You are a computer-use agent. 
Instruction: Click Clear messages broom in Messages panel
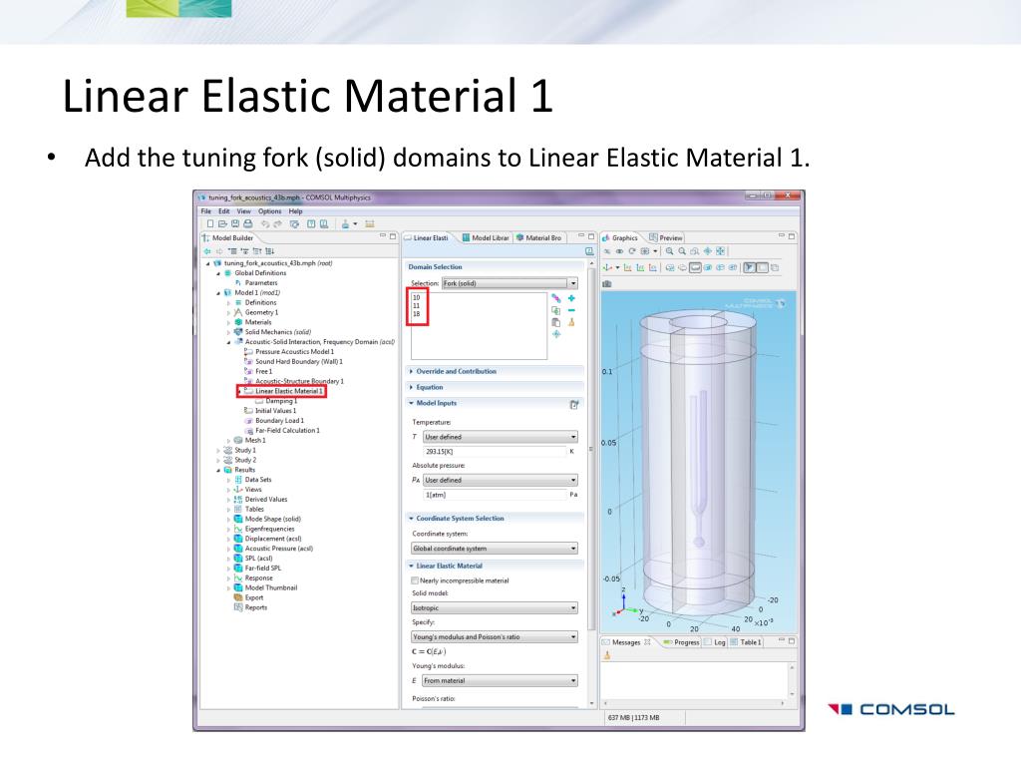point(607,655)
